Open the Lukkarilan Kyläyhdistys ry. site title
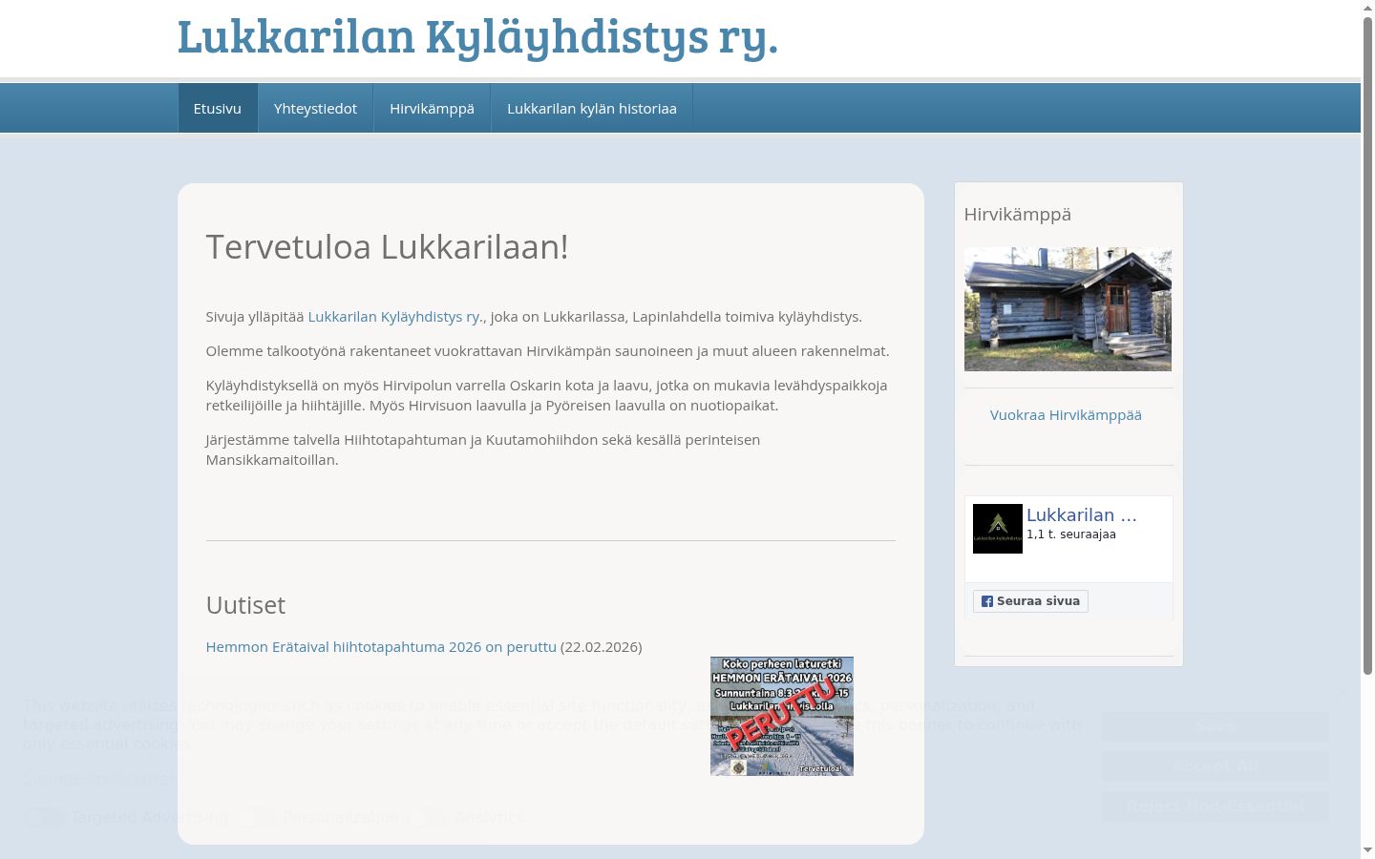 [477, 37]
